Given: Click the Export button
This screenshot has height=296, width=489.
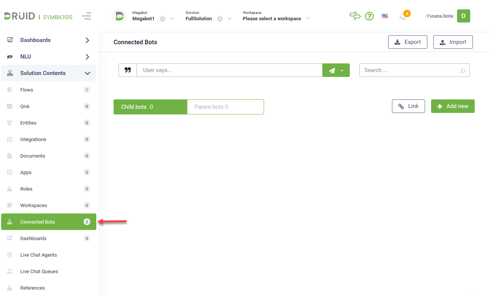Looking at the screenshot, I should coord(407,42).
